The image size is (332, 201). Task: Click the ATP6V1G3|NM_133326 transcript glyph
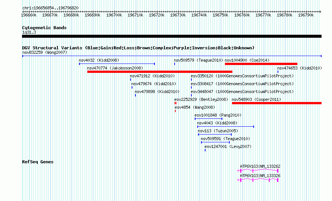[x=258, y=180]
